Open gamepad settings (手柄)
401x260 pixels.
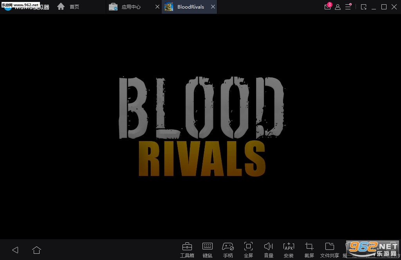pos(228,249)
